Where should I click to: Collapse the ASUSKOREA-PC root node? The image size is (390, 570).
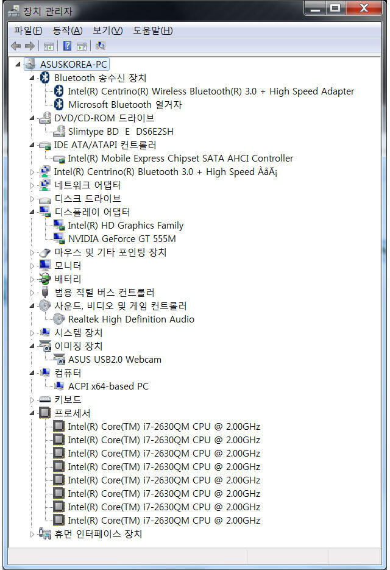pyautogui.click(x=18, y=65)
